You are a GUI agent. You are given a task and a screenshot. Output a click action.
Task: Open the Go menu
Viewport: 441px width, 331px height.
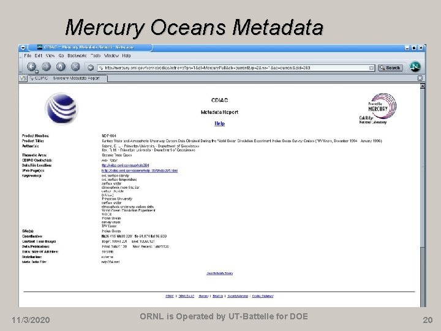click(61, 56)
